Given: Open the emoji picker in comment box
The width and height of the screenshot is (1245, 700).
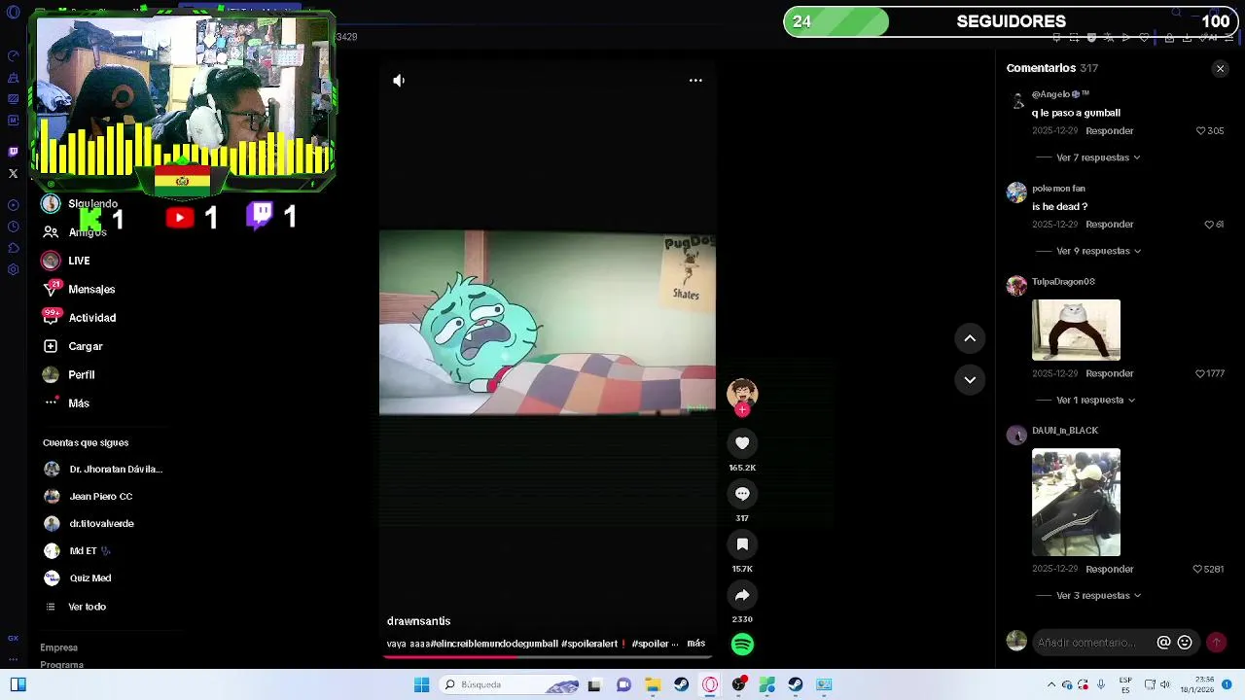Looking at the screenshot, I should [1185, 643].
